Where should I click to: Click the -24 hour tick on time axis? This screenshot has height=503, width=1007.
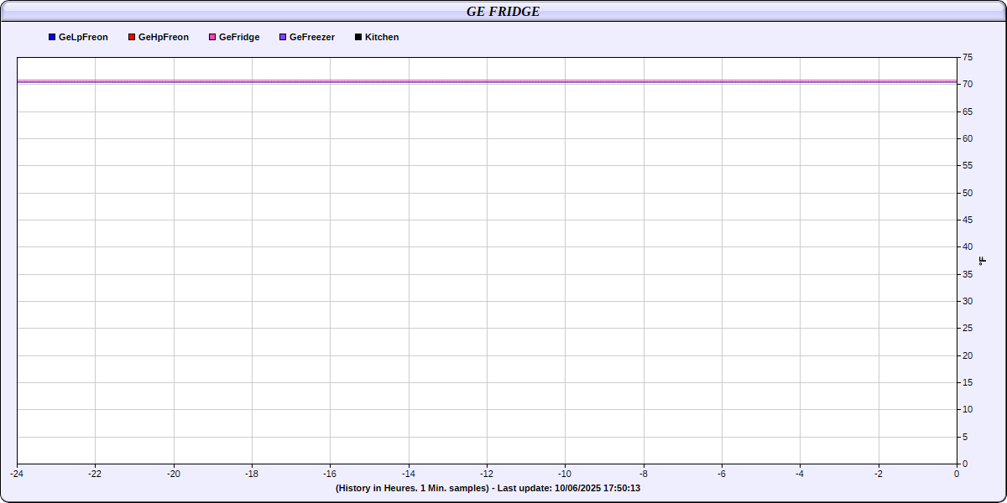click(x=17, y=474)
